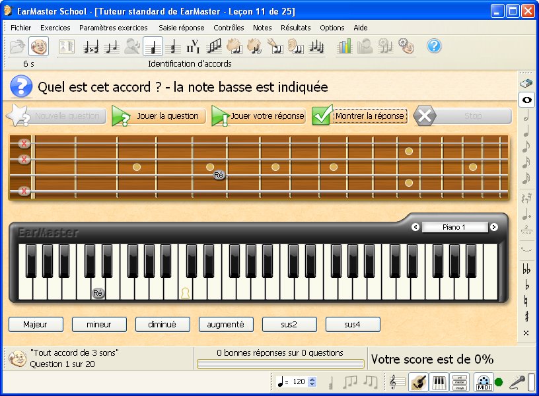Viewport: 539px width, 396px height.
Task: Open the MIDI settings icon
Action: click(484, 382)
